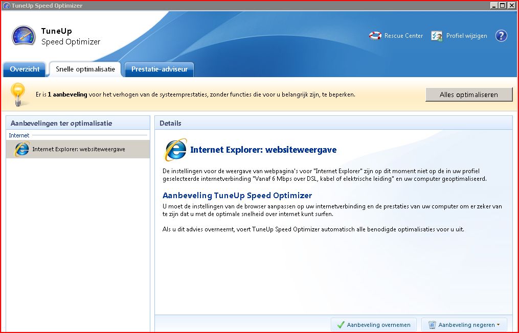Open the Prestatie-adviseur tab
This screenshot has height=333, width=519.
point(159,69)
